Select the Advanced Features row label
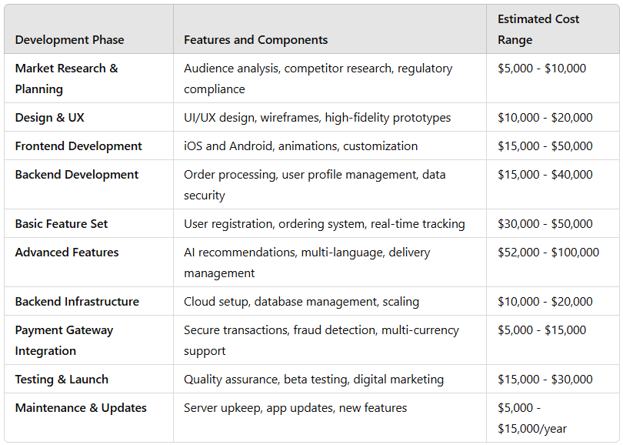The image size is (623, 445). click(67, 253)
